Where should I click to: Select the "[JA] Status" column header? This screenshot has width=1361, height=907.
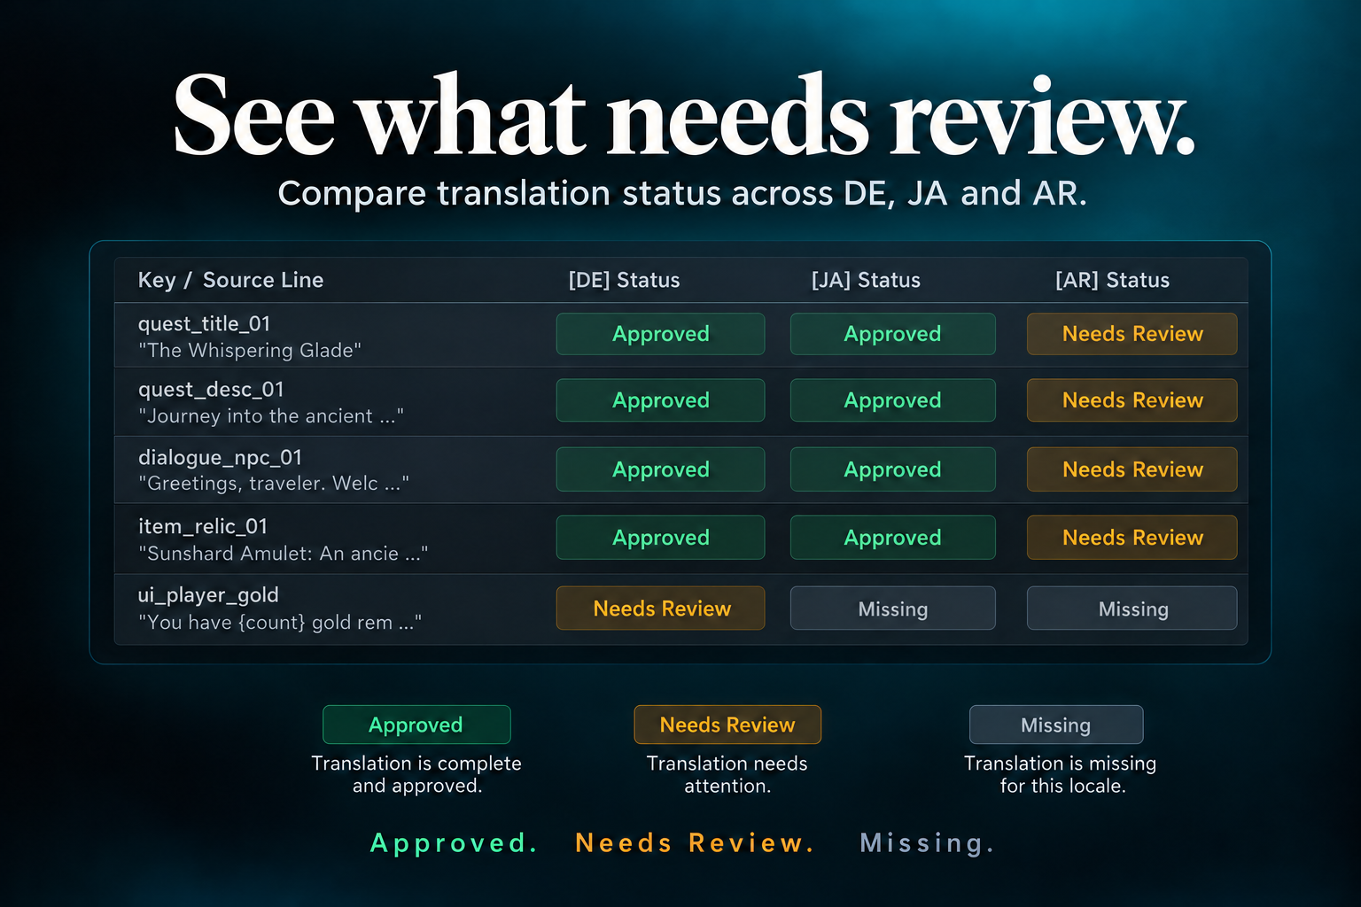(866, 280)
